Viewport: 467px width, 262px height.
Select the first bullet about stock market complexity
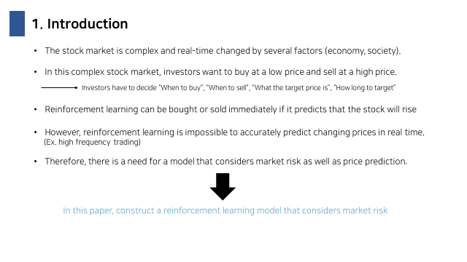(x=223, y=51)
